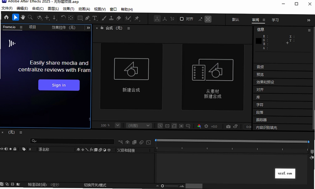The image size is (315, 189).
Task: Open the timeline (无) panel menu
Action: point(21,132)
